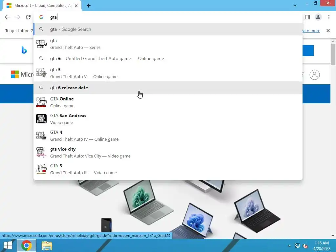Choose the gta Grand Theft Auto Series suggestion
This screenshot has width=336, height=252.
168,44
